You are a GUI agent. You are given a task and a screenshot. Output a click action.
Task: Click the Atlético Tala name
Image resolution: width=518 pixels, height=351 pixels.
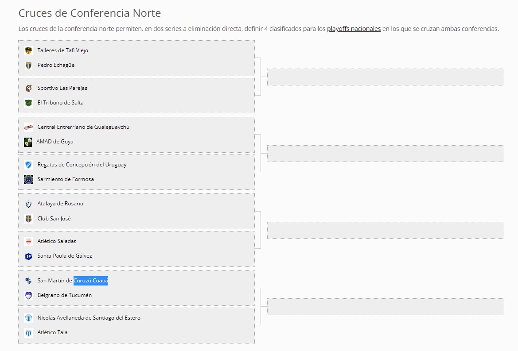click(x=52, y=332)
